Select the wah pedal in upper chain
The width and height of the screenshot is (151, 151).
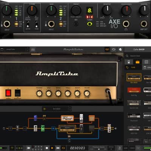[x=44, y=117]
